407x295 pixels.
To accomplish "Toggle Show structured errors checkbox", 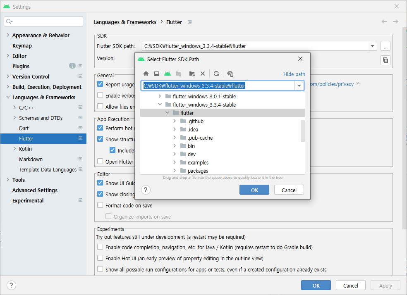I will coord(100,139).
